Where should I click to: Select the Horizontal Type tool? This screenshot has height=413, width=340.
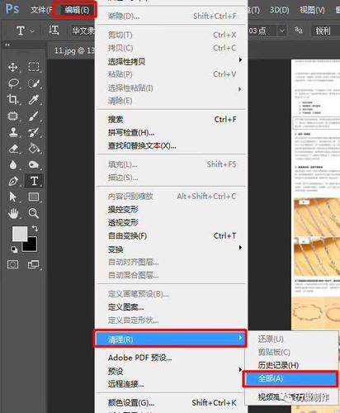click(34, 181)
